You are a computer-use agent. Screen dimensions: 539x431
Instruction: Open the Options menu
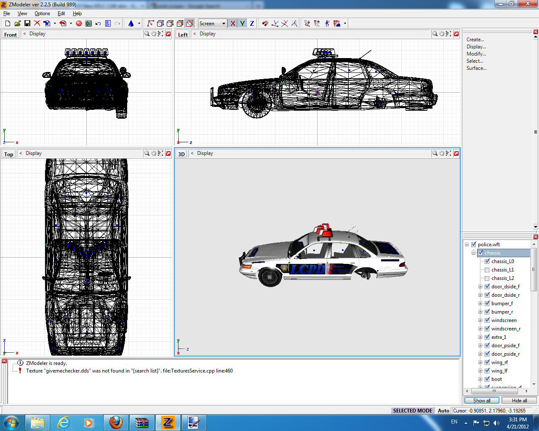click(42, 13)
